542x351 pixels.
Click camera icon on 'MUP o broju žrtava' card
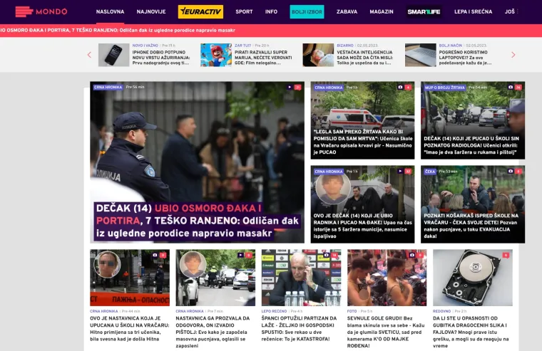click(511, 88)
